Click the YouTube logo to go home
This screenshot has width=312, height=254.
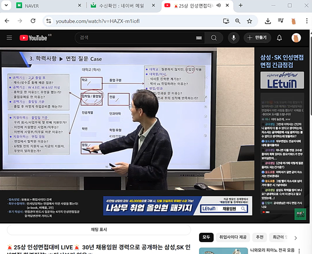coord(33,38)
